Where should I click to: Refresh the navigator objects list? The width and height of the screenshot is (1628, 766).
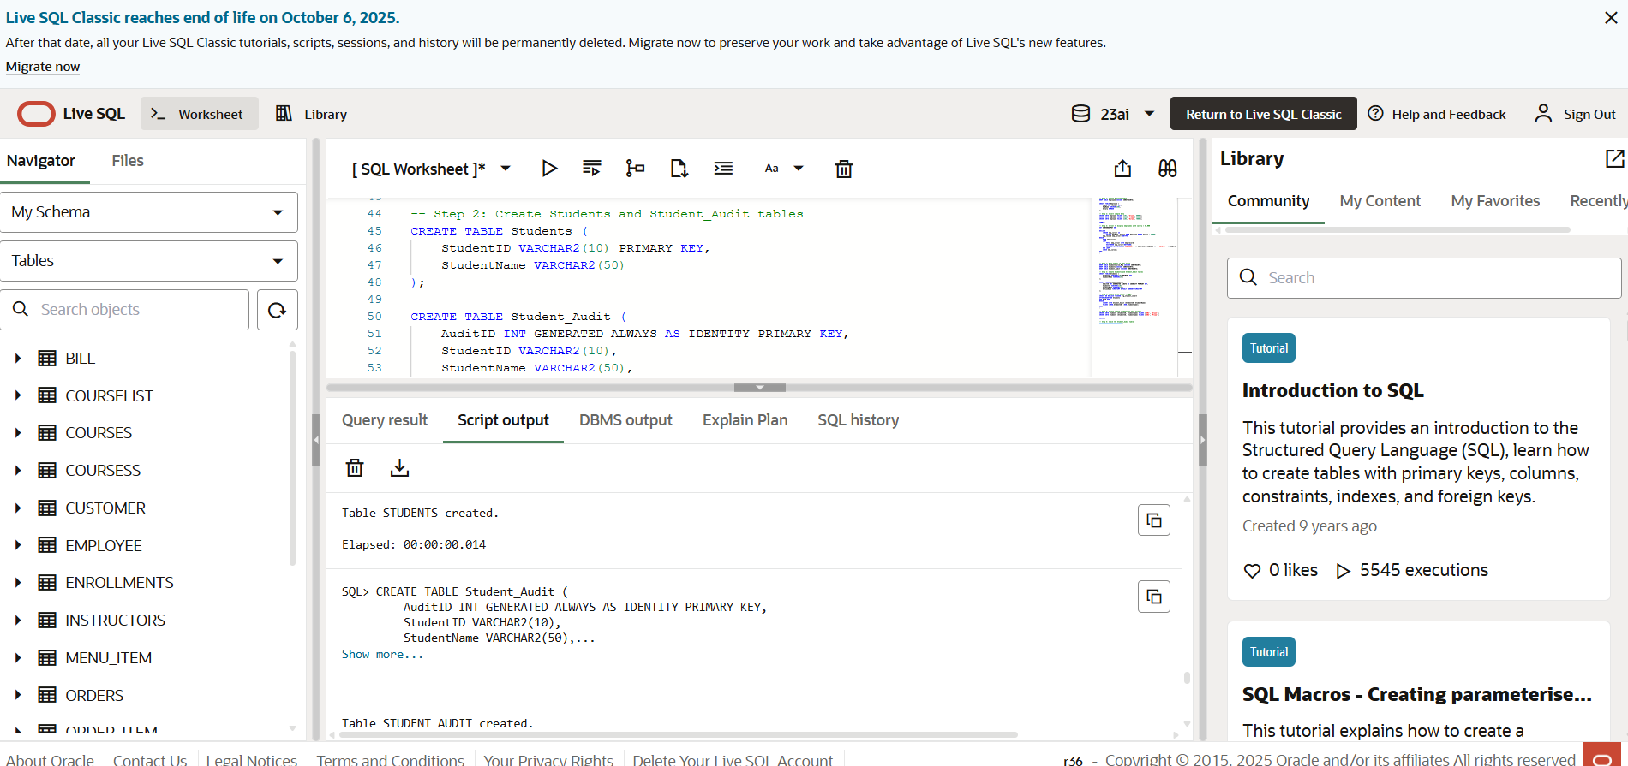click(277, 310)
